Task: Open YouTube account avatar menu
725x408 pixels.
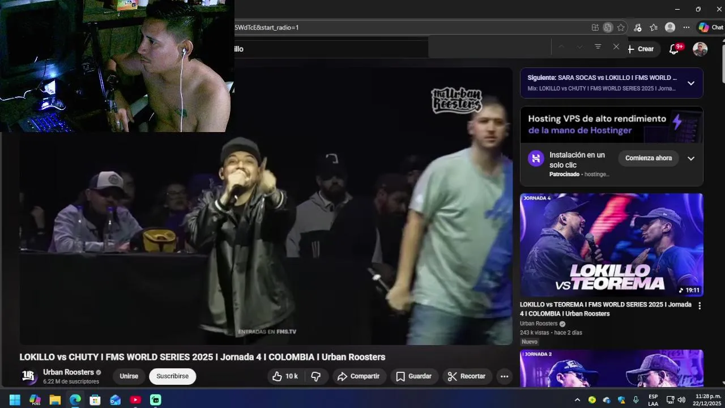Action: click(x=700, y=49)
